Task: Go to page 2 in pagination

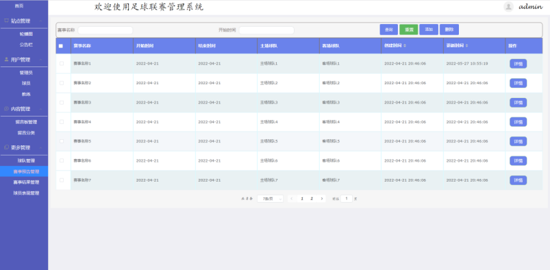Action: (x=312, y=199)
